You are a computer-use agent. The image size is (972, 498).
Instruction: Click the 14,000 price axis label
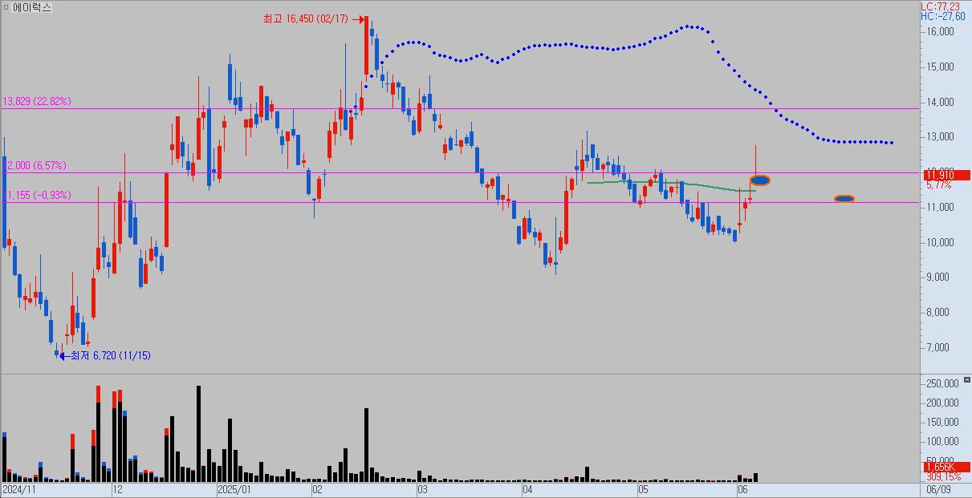[940, 103]
